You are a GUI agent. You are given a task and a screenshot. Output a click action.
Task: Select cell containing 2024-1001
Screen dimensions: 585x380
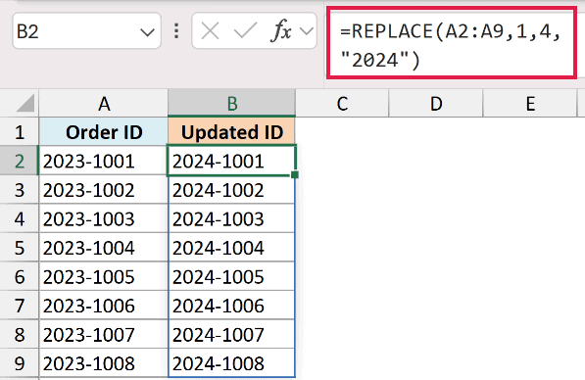(231, 161)
